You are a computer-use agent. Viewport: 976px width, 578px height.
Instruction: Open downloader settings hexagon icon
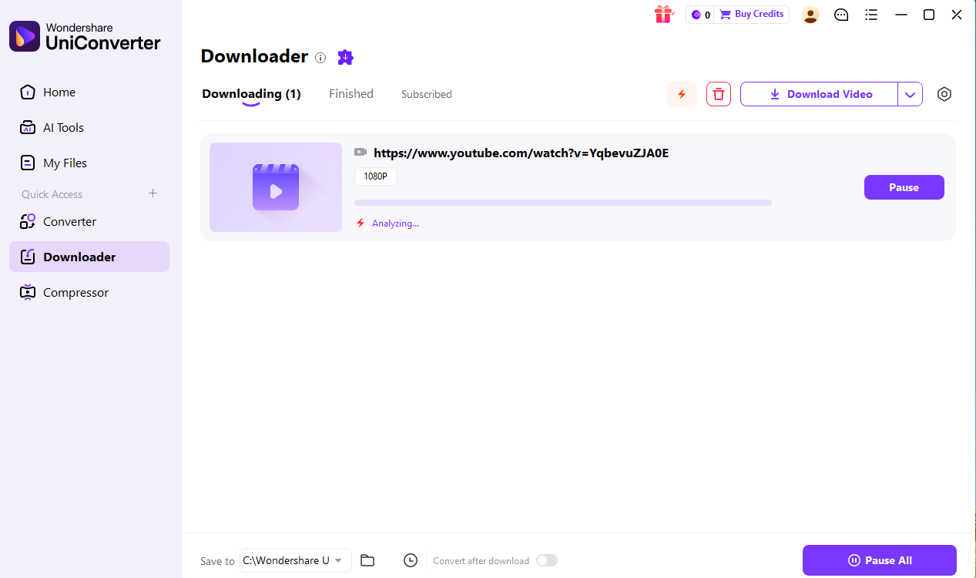pos(944,94)
